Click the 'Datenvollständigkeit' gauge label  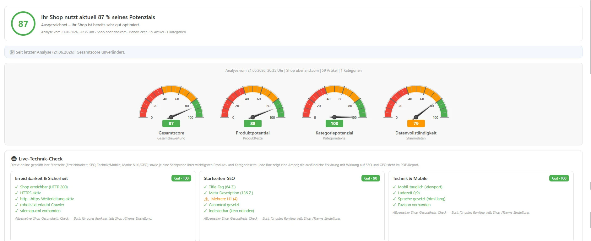point(416,133)
